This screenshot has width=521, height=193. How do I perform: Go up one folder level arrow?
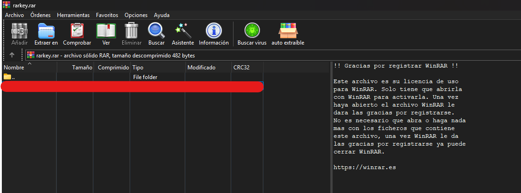coord(11,55)
